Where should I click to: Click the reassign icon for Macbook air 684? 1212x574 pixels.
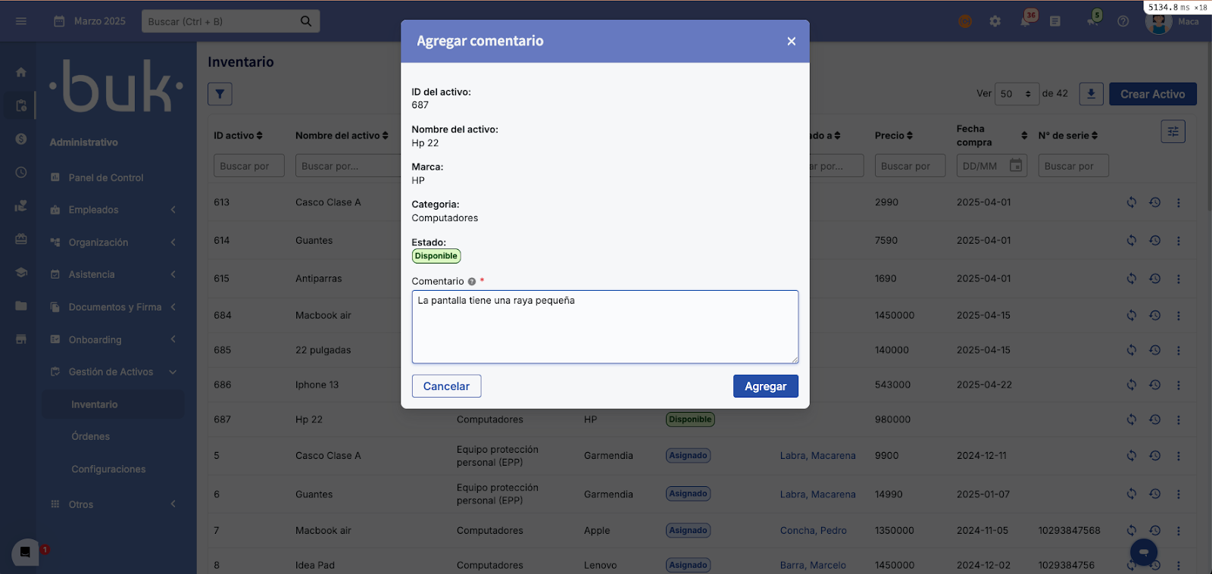click(1131, 315)
